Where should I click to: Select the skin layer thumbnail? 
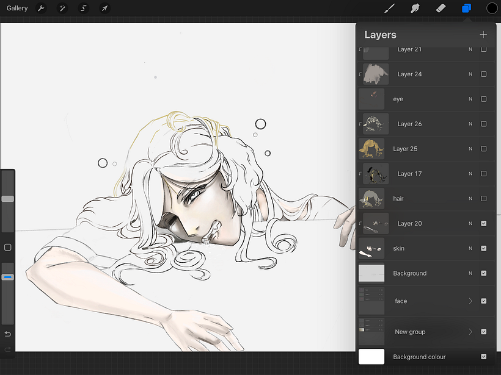[371, 248]
